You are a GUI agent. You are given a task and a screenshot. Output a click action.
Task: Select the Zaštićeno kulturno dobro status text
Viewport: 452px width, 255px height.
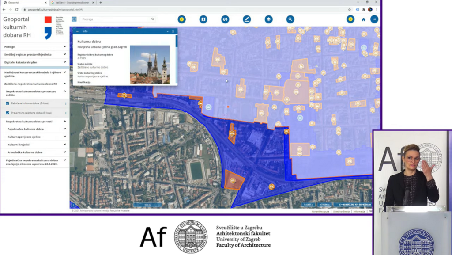[93, 67]
